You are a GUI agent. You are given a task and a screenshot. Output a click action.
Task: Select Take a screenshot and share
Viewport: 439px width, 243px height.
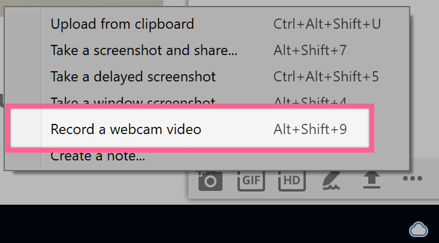(x=144, y=51)
